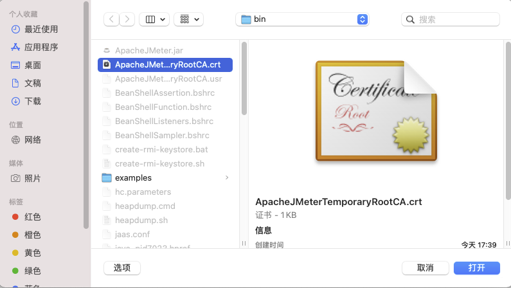Open Documents (文稿) in sidebar

tap(26, 83)
